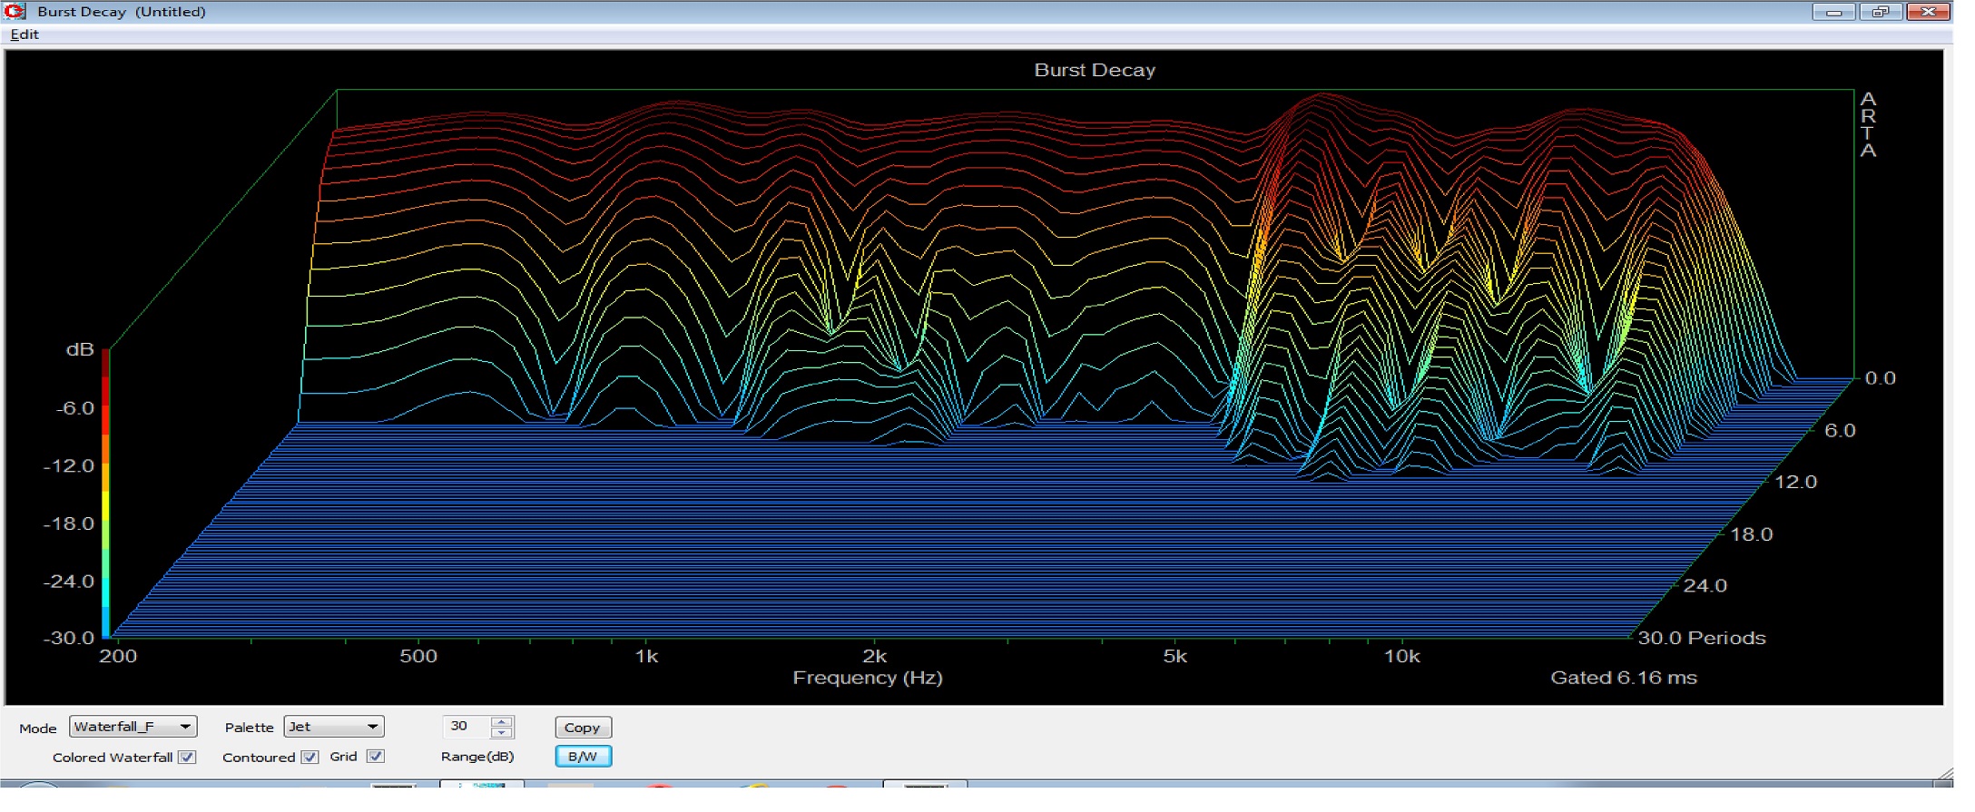Screen dimensions: 1975x812
Task: Uncheck the Contoured checkbox
Action: coord(310,757)
